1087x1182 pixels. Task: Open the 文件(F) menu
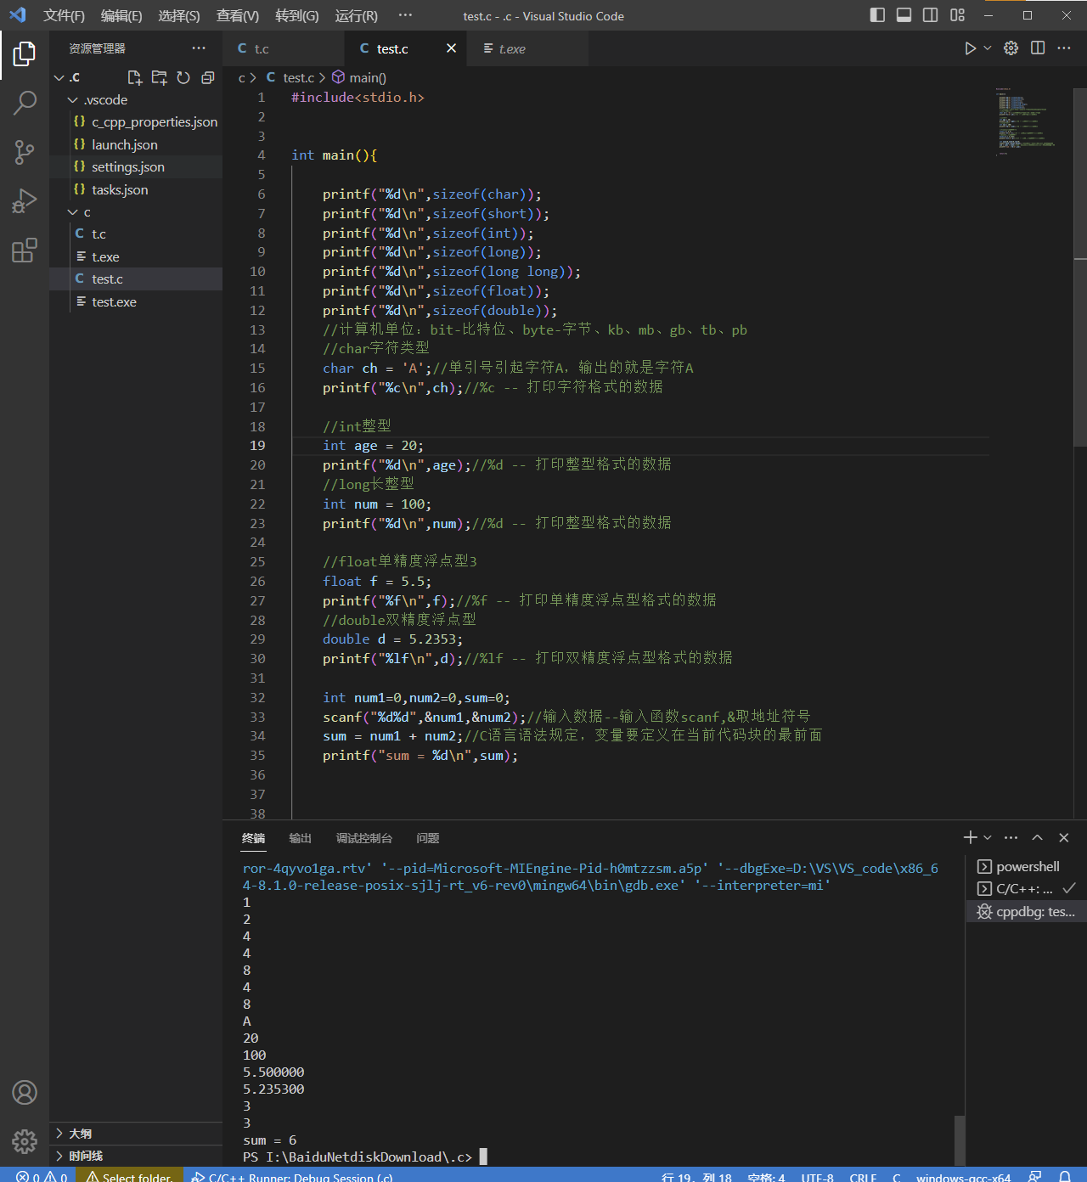pyautogui.click(x=64, y=15)
